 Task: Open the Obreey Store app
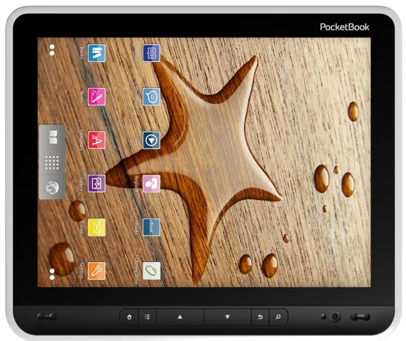click(151, 271)
